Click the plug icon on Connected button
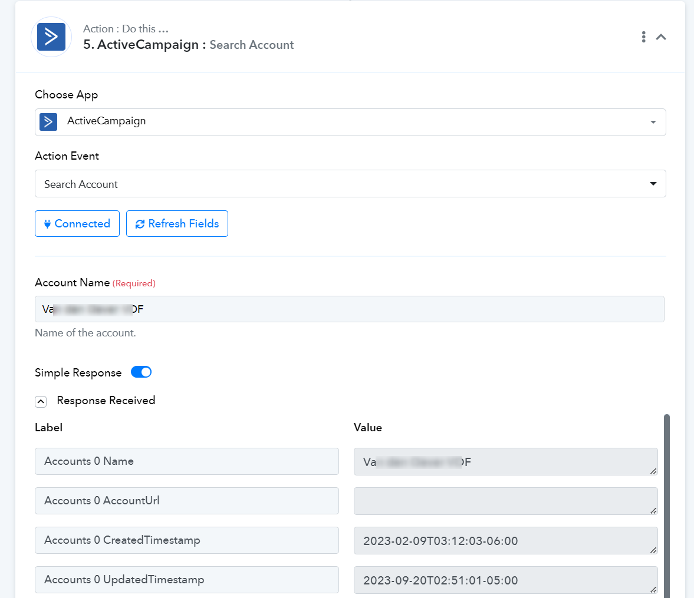Viewport: 694px width, 598px height. [x=47, y=224]
